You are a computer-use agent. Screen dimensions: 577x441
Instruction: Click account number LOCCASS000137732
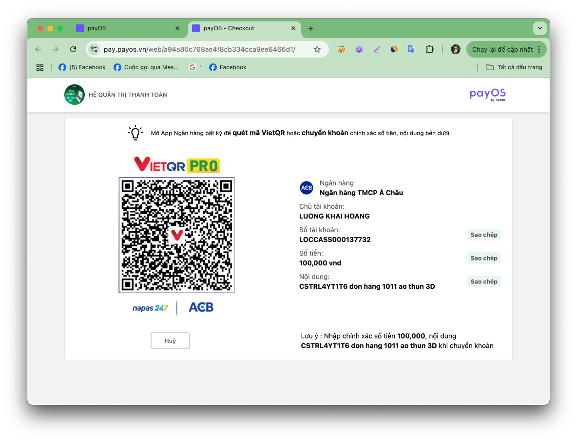pos(335,240)
